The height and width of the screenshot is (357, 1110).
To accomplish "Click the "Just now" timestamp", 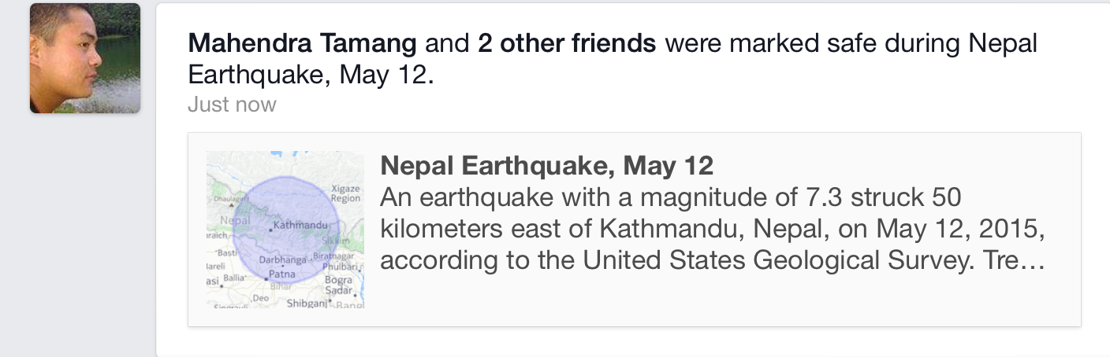I will click(x=232, y=105).
